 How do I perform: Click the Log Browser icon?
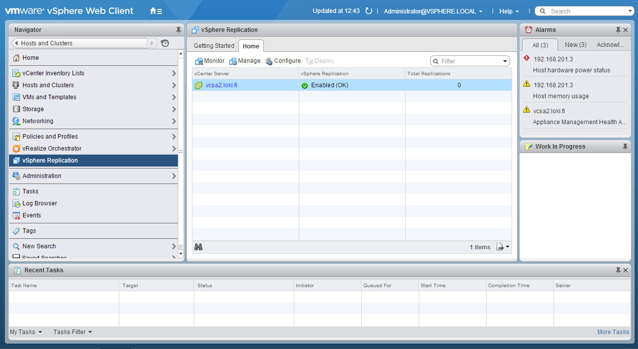[x=16, y=203]
